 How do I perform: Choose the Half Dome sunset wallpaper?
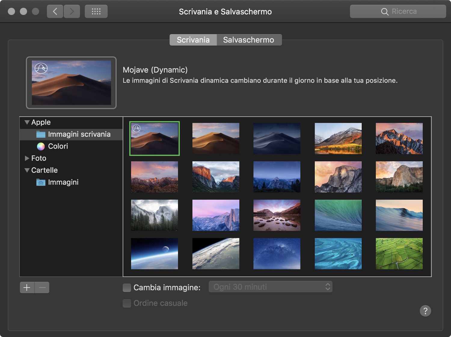pos(338,177)
